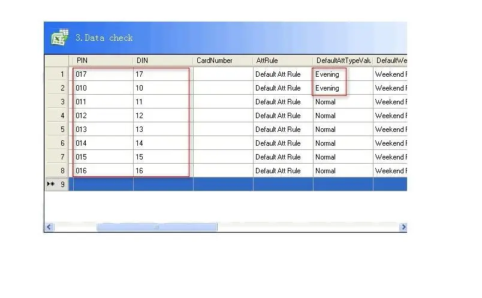Click PIN cell 012
This screenshot has width=482, height=298.
tap(103, 116)
